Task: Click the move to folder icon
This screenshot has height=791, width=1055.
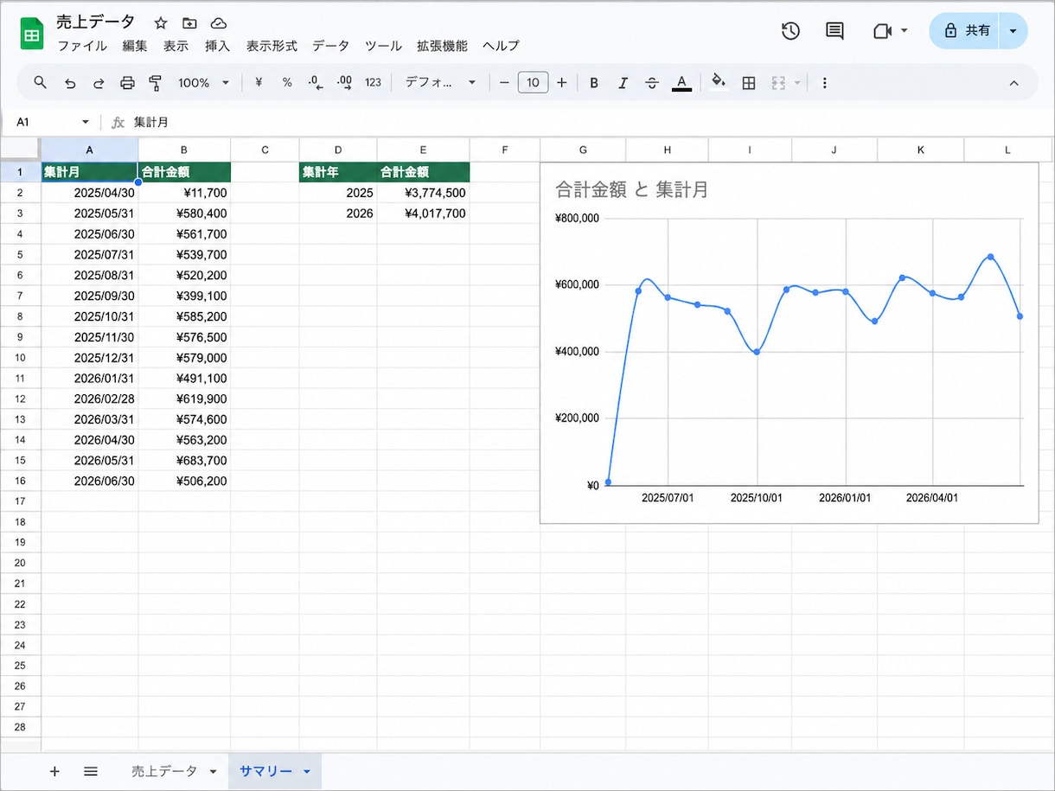Action: click(x=189, y=23)
